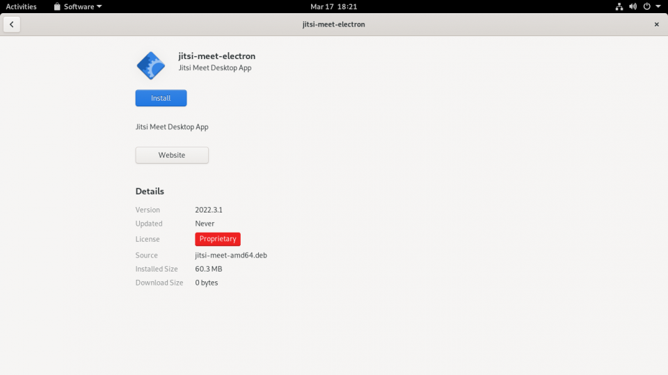668x375 pixels.
Task: Click download size value 0 bytes
Action: tap(206, 283)
